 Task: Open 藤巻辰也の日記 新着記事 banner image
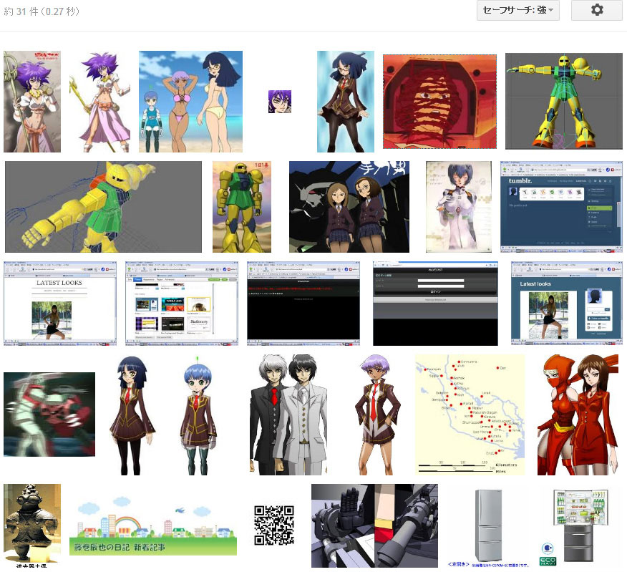pos(153,525)
